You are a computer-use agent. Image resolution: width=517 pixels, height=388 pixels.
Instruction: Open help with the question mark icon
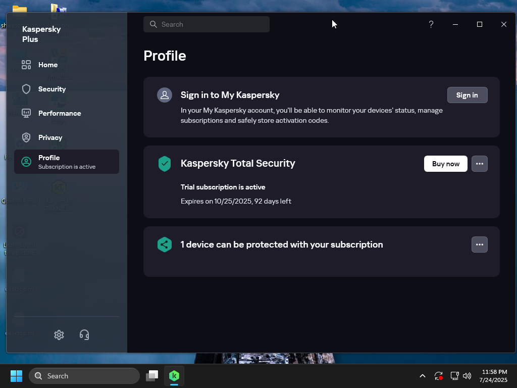(x=431, y=24)
